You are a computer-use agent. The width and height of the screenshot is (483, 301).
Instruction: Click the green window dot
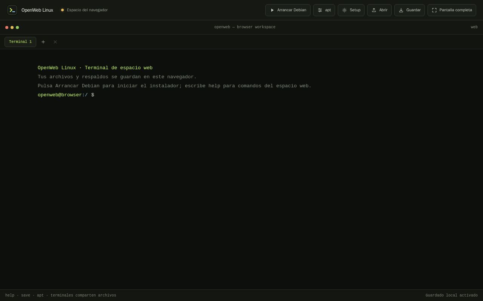(x=17, y=27)
